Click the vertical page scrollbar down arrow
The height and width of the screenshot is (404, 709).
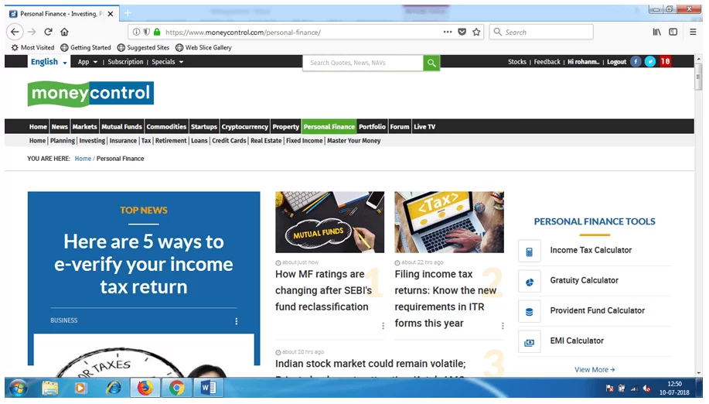(699, 371)
